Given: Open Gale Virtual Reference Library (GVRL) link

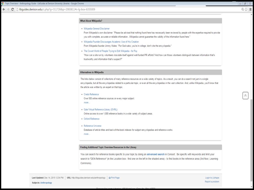Looking at the screenshot, I should [x=101, y=110].
